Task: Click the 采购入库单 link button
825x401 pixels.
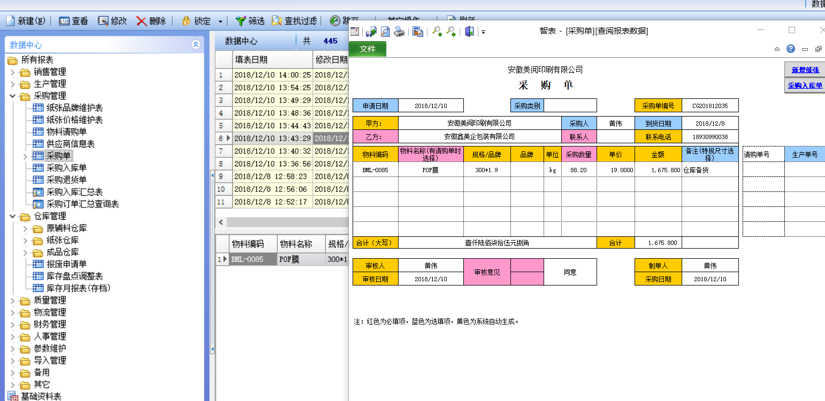Action: click(x=805, y=86)
